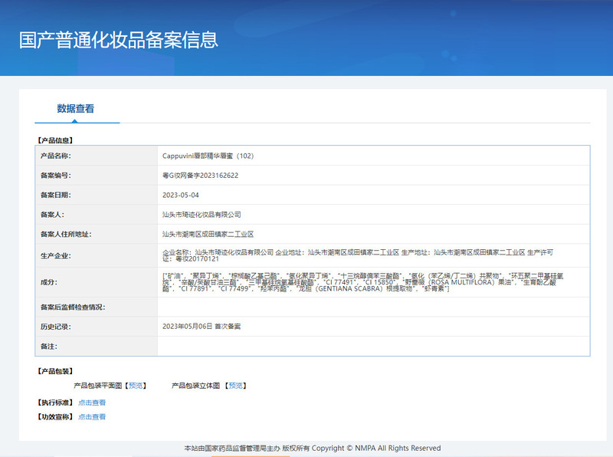This screenshot has width=613, height=457.
Task: Click the NMPA copyright footer text
Action: pos(313,448)
